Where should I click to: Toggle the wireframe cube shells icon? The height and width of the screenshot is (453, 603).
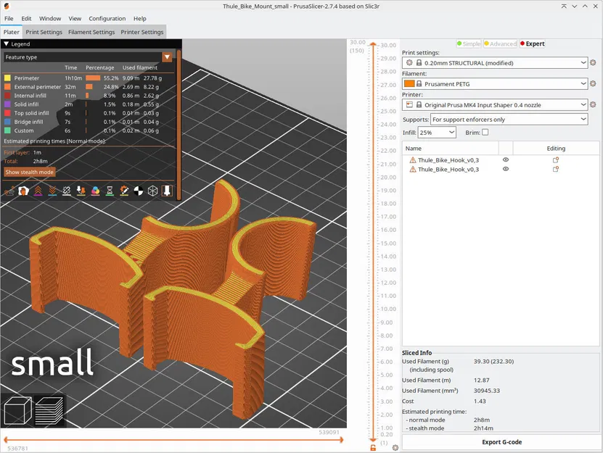pos(152,191)
